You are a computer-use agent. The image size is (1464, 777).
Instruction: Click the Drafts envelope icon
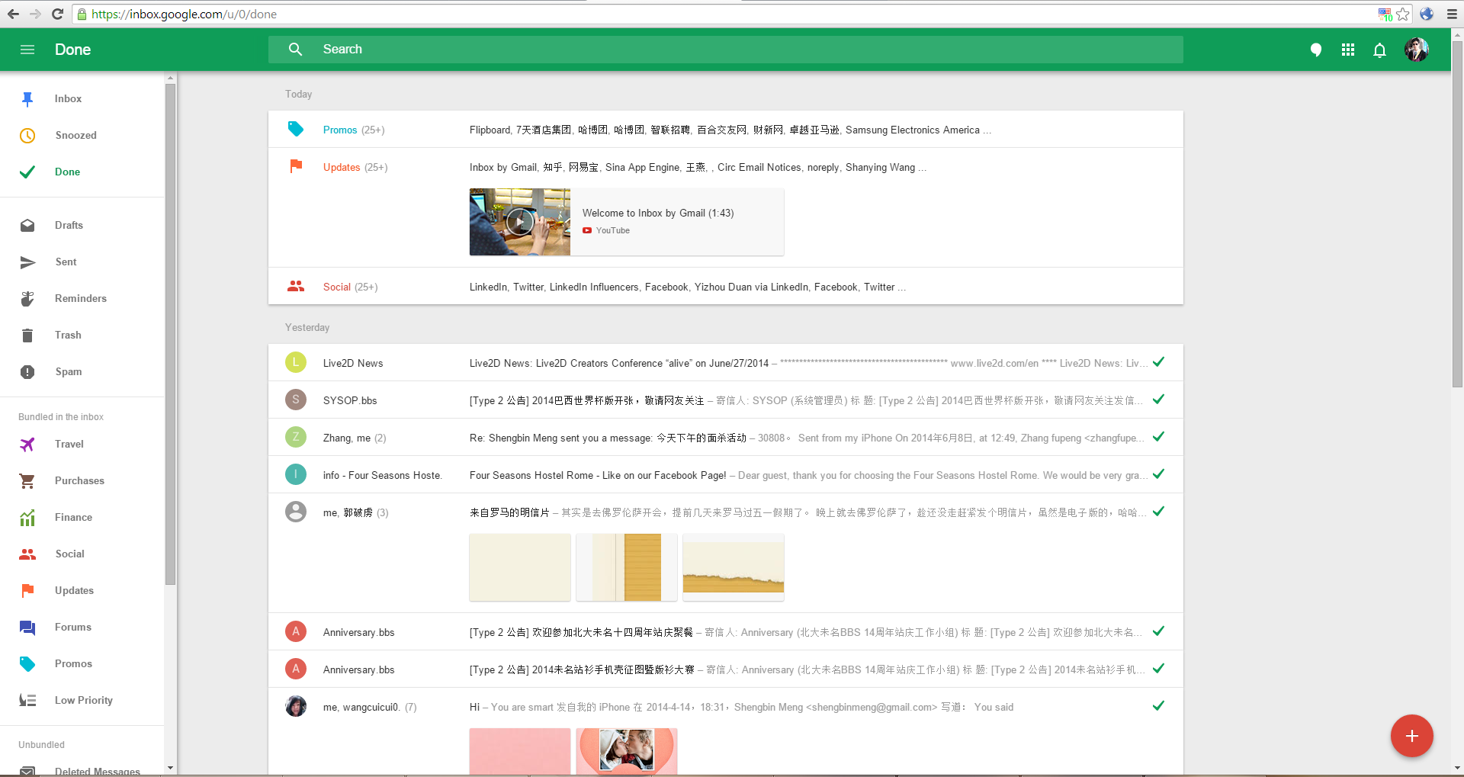[x=27, y=226]
